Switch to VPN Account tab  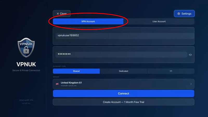tap(88, 21)
